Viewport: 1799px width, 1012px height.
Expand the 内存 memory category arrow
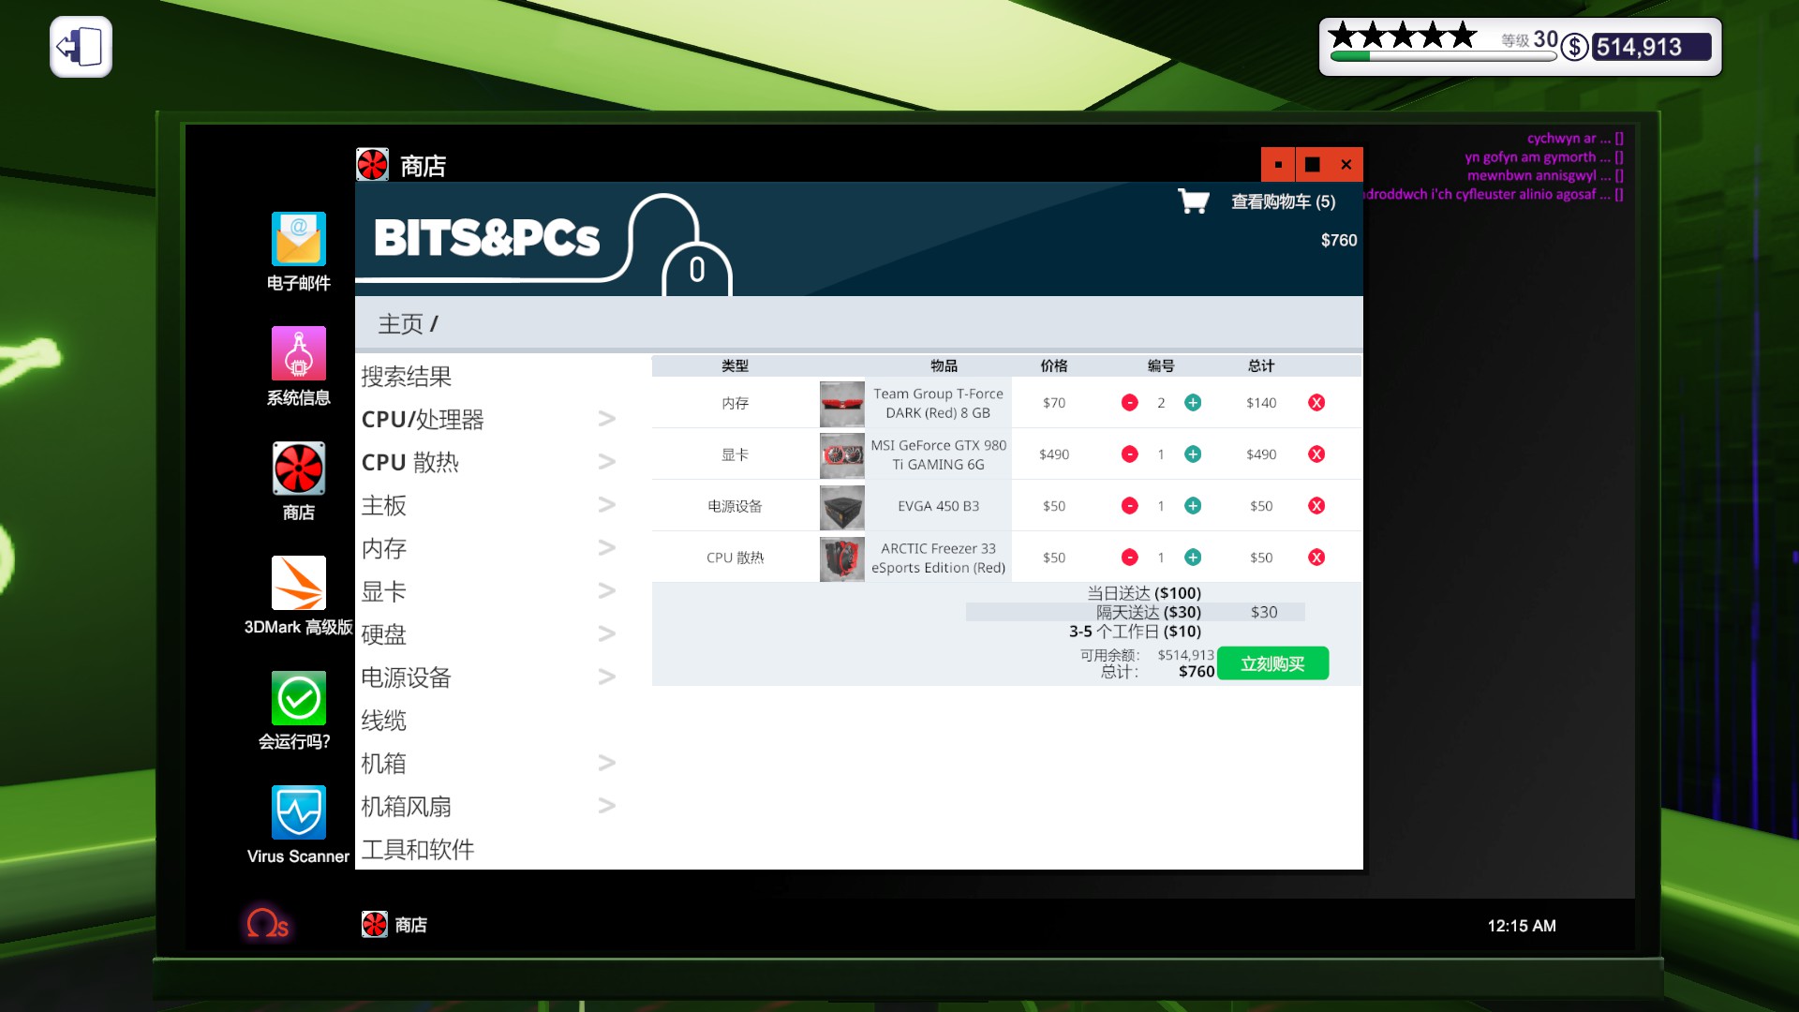coord(606,548)
